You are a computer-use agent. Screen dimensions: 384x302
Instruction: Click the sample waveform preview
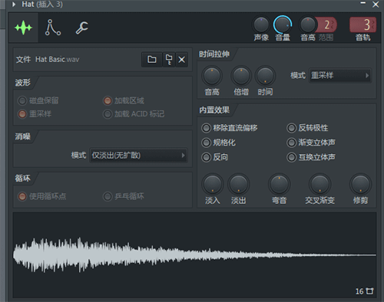[194, 255]
